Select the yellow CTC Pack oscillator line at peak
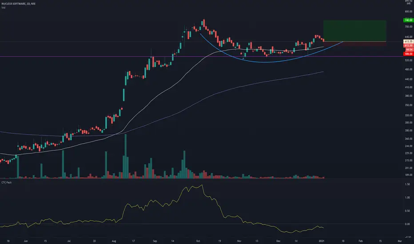This screenshot has height=244, width=414. click(x=202, y=185)
